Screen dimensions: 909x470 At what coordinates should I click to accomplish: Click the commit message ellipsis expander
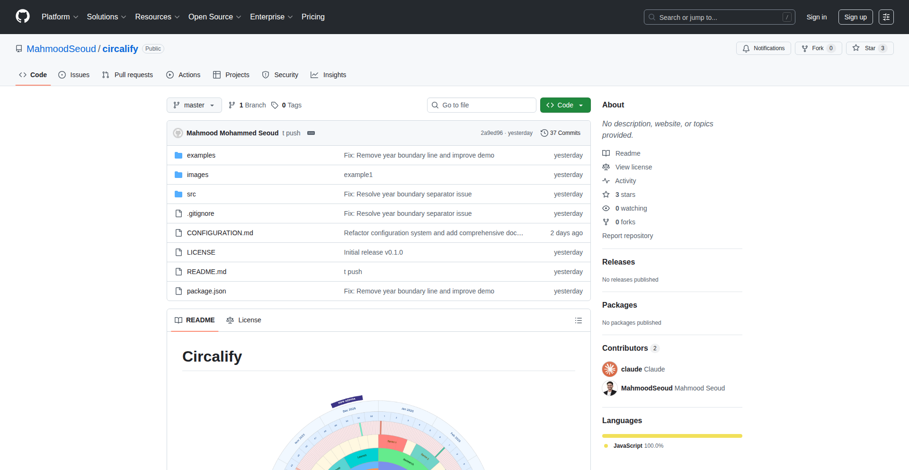click(311, 133)
